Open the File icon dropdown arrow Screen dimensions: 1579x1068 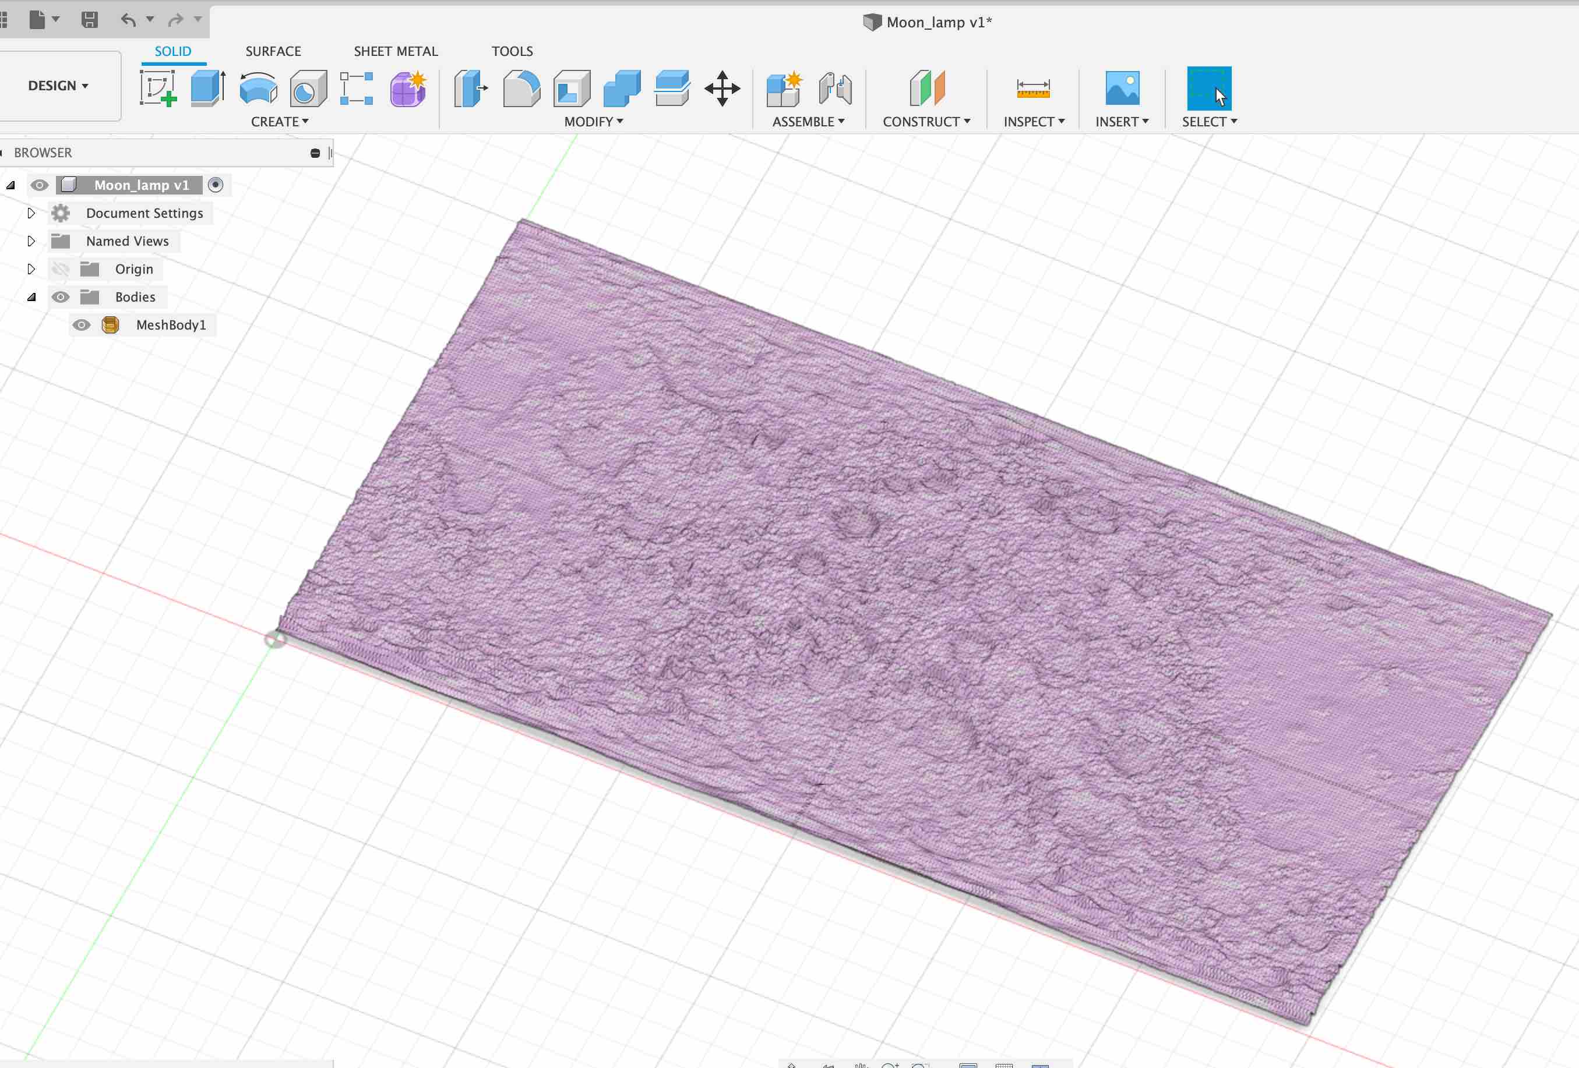[x=56, y=19]
